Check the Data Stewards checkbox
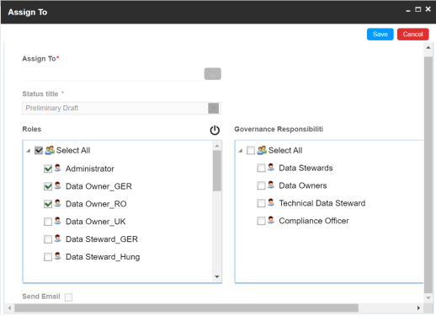This screenshot has width=436, height=316. (x=261, y=168)
